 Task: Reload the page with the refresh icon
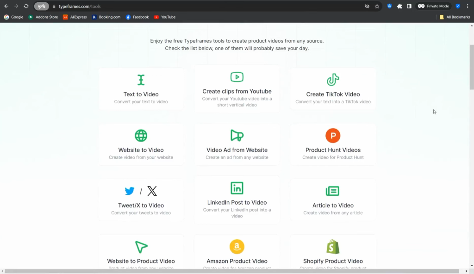click(26, 6)
